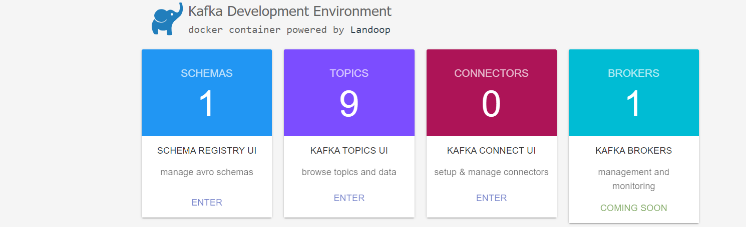
Task: Select the KAFKA TOPICS UI title
Action: (349, 150)
